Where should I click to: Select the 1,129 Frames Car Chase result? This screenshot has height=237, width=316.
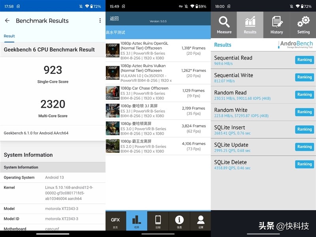(194, 93)
